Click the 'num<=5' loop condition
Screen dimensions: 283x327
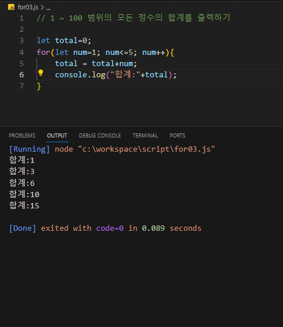pyautogui.click(x=119, y=53)
